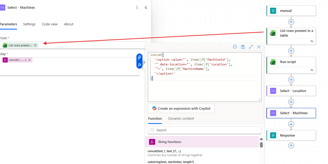
Task: Open the List rows present in a table node
Action: 291,36
